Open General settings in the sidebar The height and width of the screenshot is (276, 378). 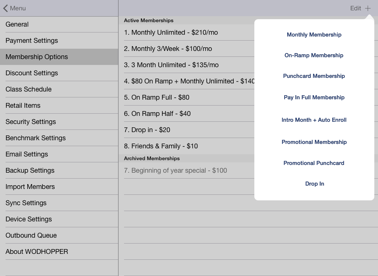click(x=59, y=24)
